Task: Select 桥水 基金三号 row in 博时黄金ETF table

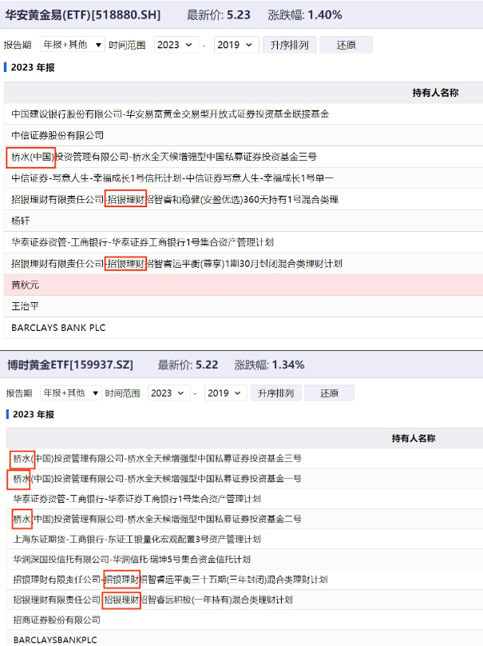Action: pyautogui.click(x=244, y=458)
